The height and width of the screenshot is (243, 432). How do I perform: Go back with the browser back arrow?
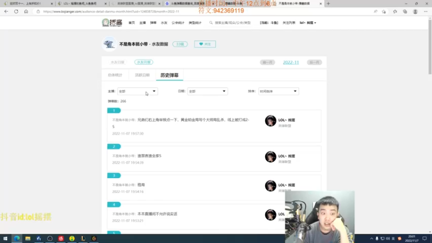6,11
